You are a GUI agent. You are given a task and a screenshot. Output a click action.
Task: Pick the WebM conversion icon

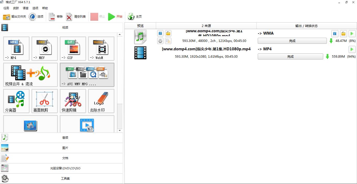coord(101,48)
